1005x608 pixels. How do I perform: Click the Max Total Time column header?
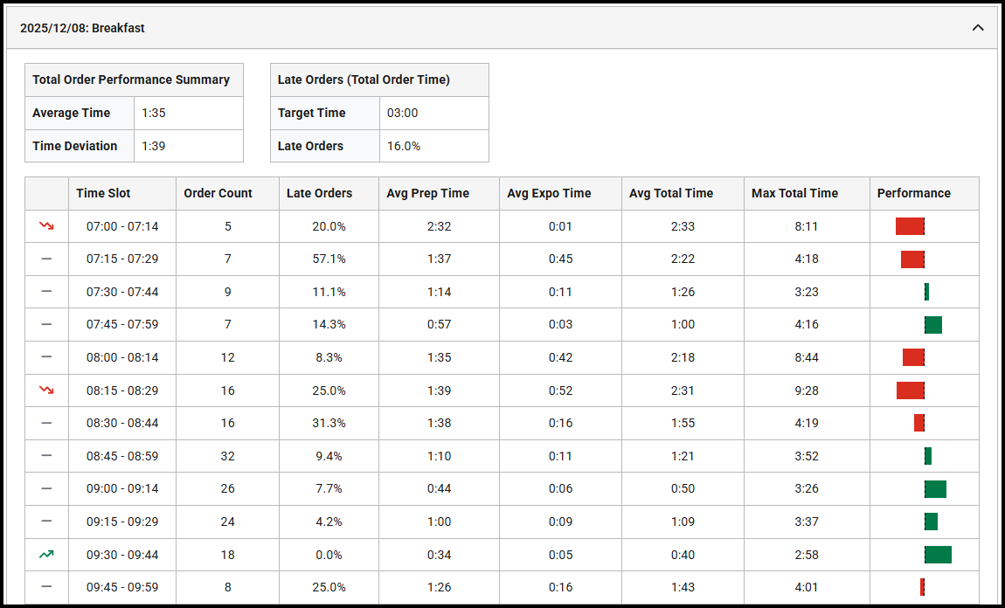coord(794,193)
